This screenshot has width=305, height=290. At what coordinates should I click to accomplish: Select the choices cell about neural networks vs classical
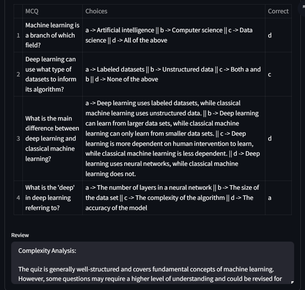click(174, 139)
